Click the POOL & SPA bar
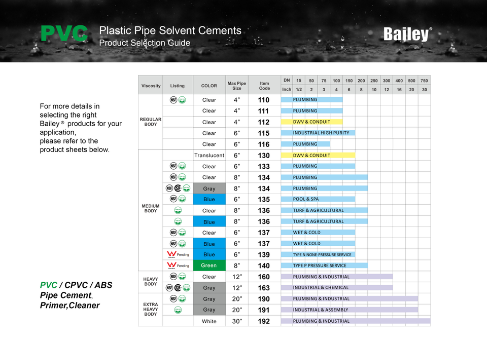This screenshot has height=341, width=487. (x=318, y=199)
